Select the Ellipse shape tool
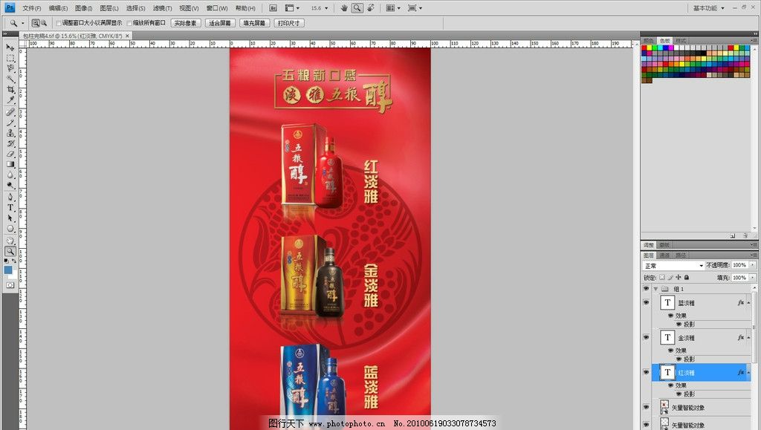 pos(10,229)
